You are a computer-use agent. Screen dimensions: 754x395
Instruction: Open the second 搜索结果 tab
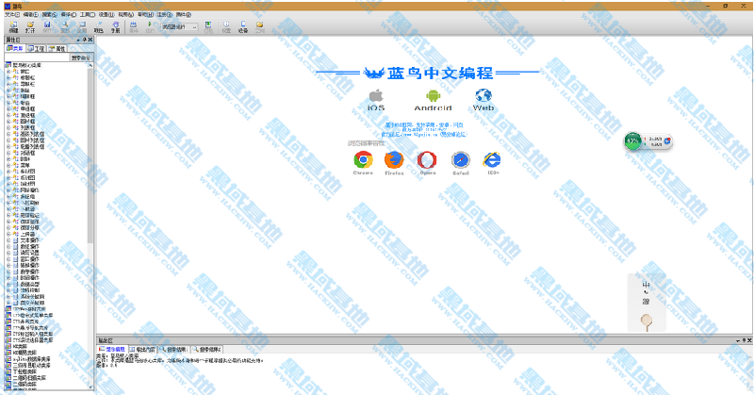click(x=206, y=350)
